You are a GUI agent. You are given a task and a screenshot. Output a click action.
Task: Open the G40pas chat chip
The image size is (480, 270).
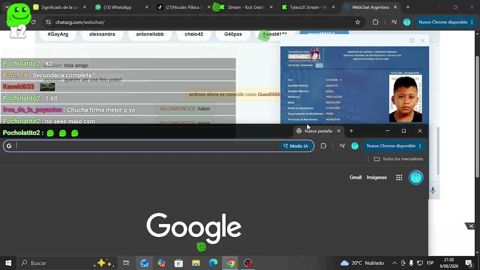click(x=233, y=34)
